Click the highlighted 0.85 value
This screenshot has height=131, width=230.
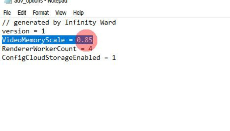[85, 40]
